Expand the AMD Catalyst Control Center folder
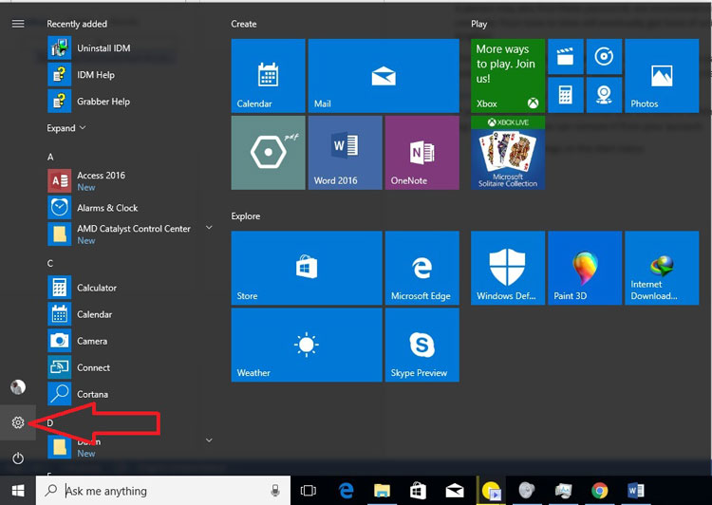Screen dimensions: 712x505 (x=207, y=229)
